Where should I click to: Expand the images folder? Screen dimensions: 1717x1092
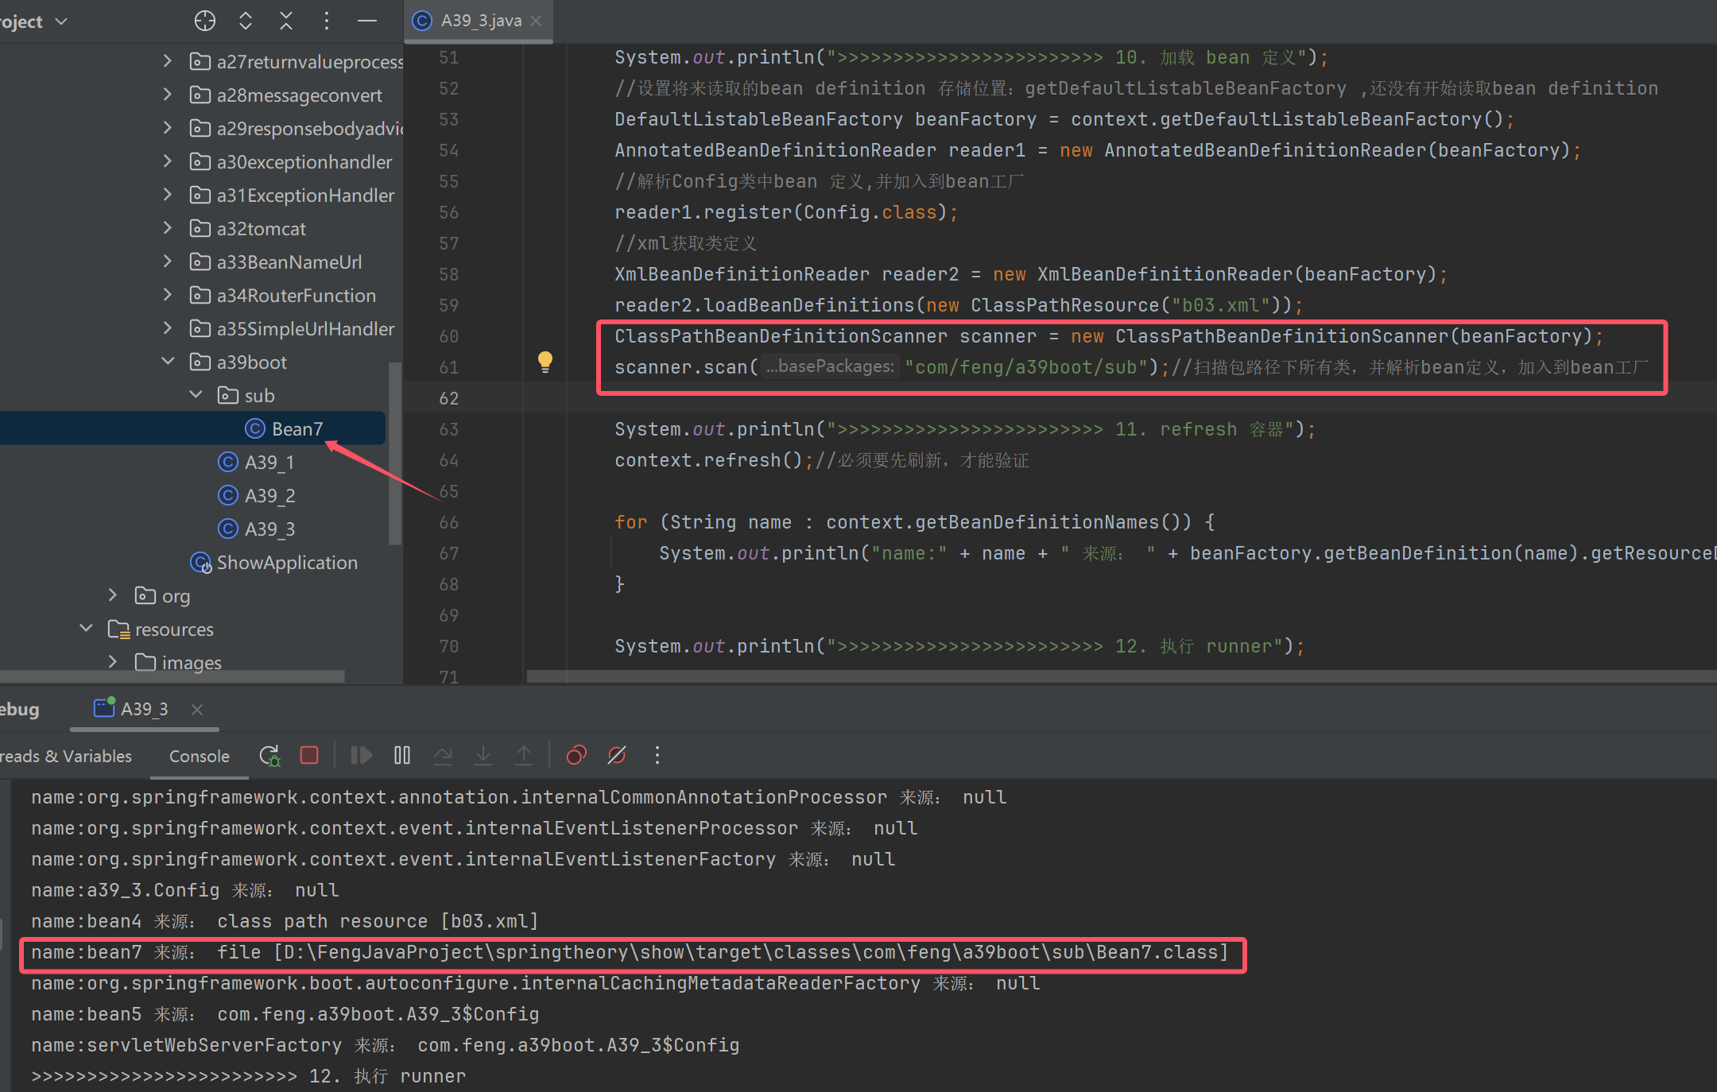(x=112, y=662)
